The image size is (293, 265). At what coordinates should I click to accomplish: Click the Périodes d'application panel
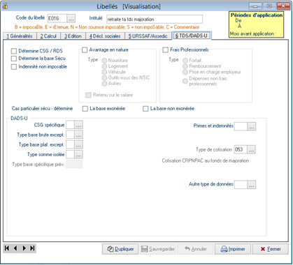coord(256,24)
